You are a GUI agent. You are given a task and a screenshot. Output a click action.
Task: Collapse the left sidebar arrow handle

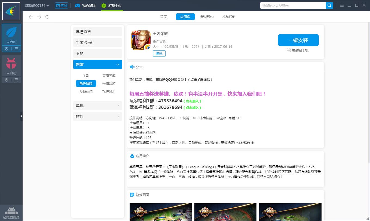(21, 116)
